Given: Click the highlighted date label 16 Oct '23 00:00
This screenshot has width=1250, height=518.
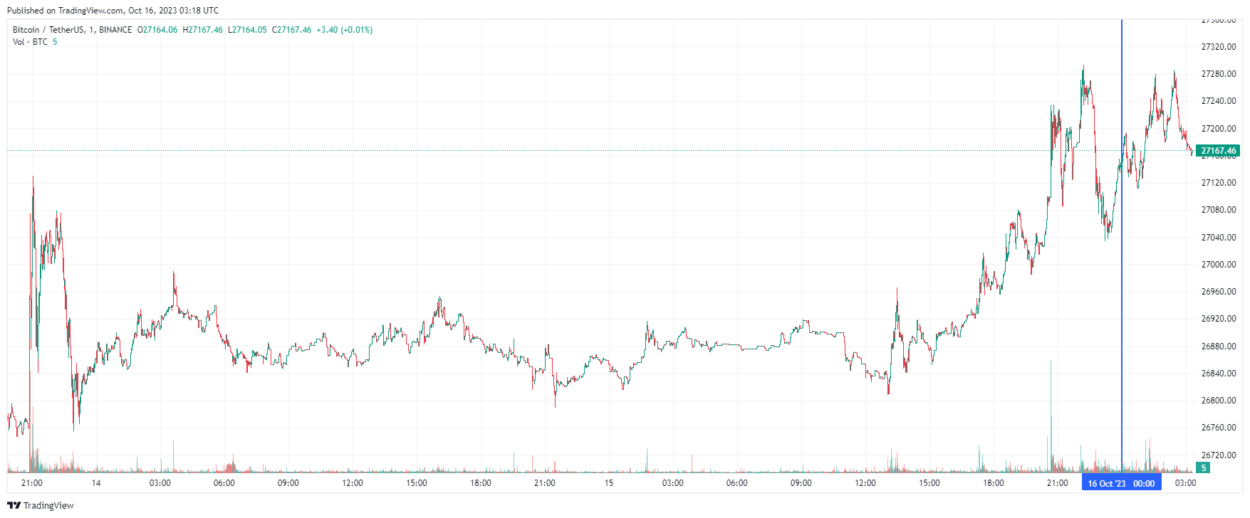Looking at the screenshot, I should click(1121, 483).
